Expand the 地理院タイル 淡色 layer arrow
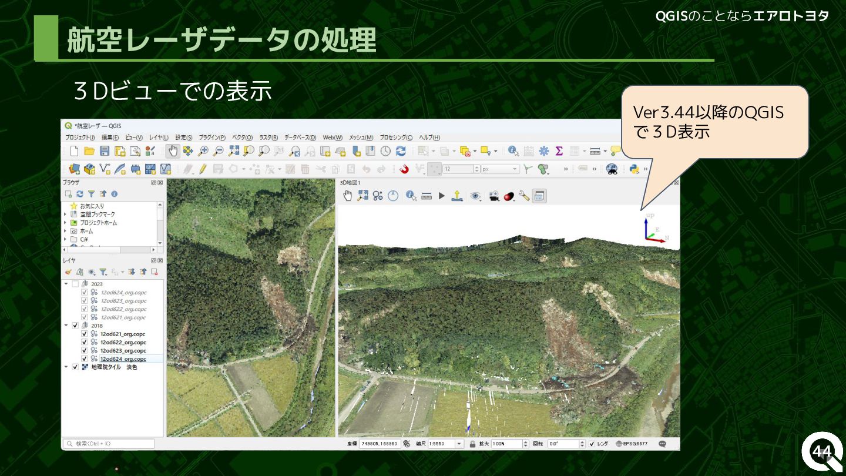This screenshot has width=846, height=476. (x=66, y=367)
